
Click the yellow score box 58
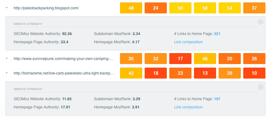click(205, 8)
